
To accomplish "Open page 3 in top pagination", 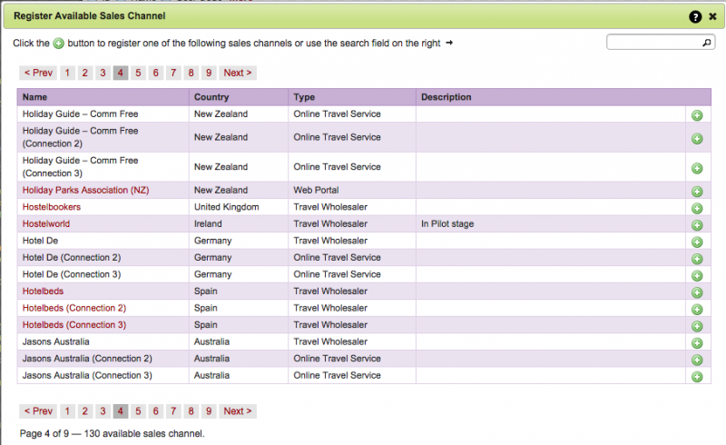I will tap(103, 73).
